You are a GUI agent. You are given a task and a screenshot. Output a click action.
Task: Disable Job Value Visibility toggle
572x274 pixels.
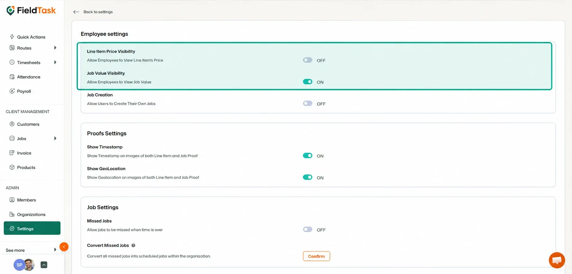(308, 82)
